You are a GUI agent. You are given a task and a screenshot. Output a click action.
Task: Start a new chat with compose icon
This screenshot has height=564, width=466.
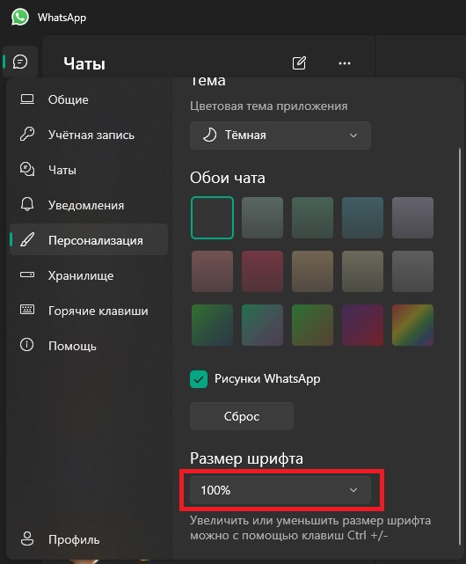click(x=299, y=63)
